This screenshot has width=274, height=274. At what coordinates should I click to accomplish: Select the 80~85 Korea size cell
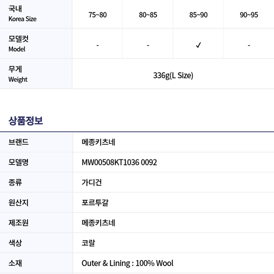(148, 15)
